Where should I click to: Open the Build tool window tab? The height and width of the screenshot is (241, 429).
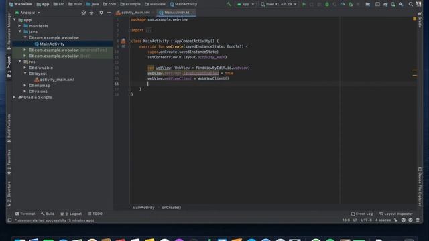tap(48, 214)
